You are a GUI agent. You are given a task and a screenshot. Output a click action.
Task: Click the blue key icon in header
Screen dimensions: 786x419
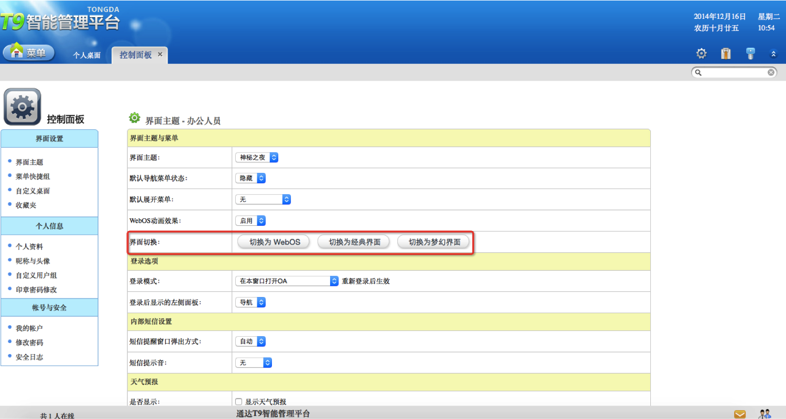(751, 53)
